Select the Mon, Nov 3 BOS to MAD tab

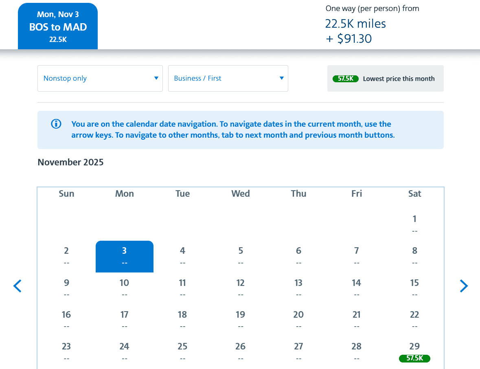58,26
